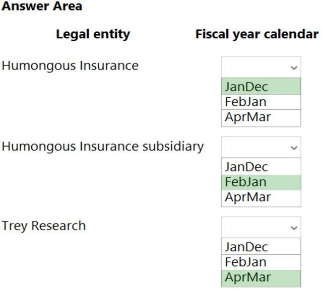Image resolution: width=323 pixels, height=291 pixels.
Task: Choose FebJan for Trey Research
Action: point(261,262)
